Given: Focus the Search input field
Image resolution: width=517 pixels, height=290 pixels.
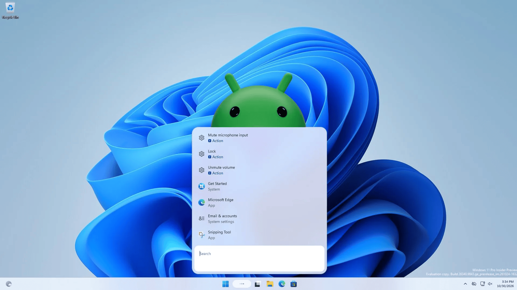Looking at the screenshot, I should 259,258.
